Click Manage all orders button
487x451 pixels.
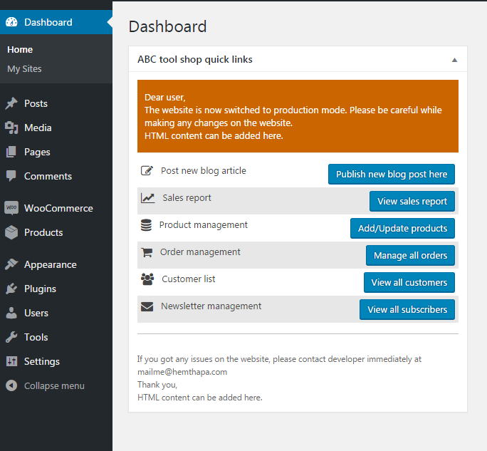click(x=410, y=255)
